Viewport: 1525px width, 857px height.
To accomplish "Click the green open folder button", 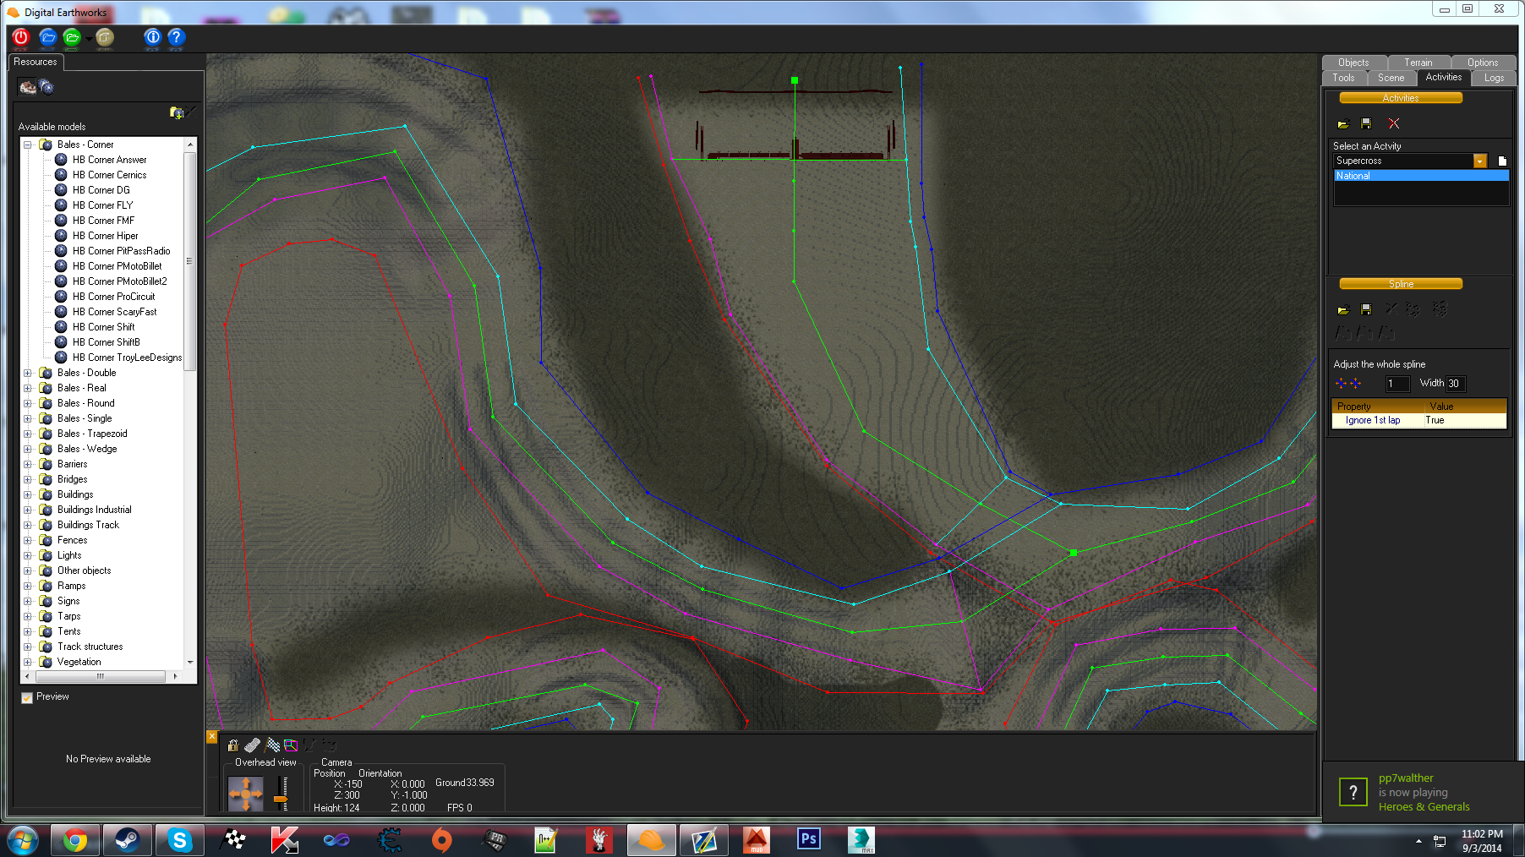I will click(x=72, y=37).
